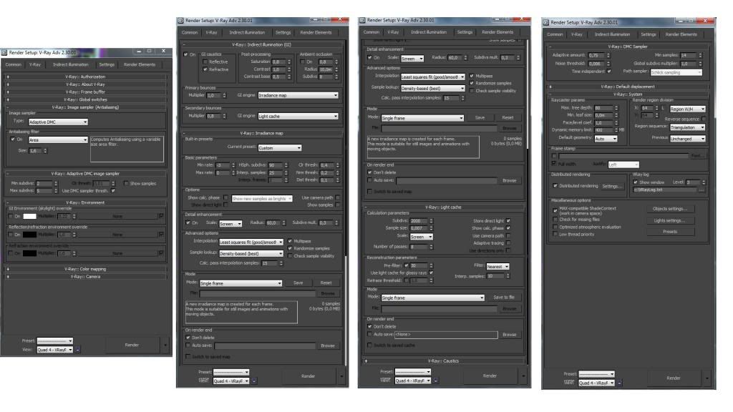Click the Lights settings... button
This screenshot has width=733, height=412.
pyautogui.click(x=670, y=220)
